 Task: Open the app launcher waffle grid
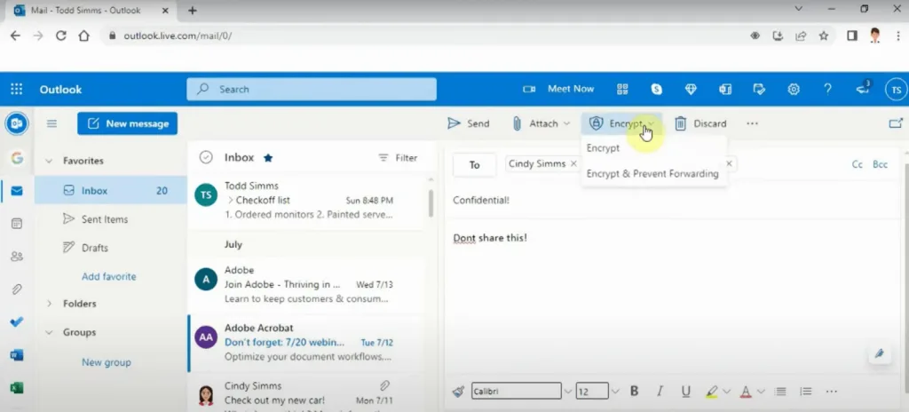point(16,89)
